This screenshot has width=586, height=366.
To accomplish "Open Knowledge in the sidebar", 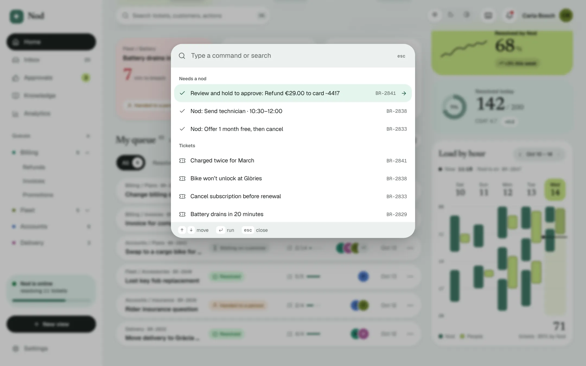I will (51, 96).
